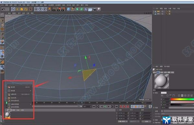Switch to Polygons mode in left sidebar
194x125 pixels.
(x=2, y=42)
